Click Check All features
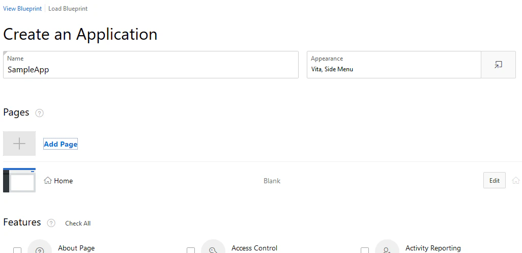Screen dimensions: 522x253 (x=78, y=223)
